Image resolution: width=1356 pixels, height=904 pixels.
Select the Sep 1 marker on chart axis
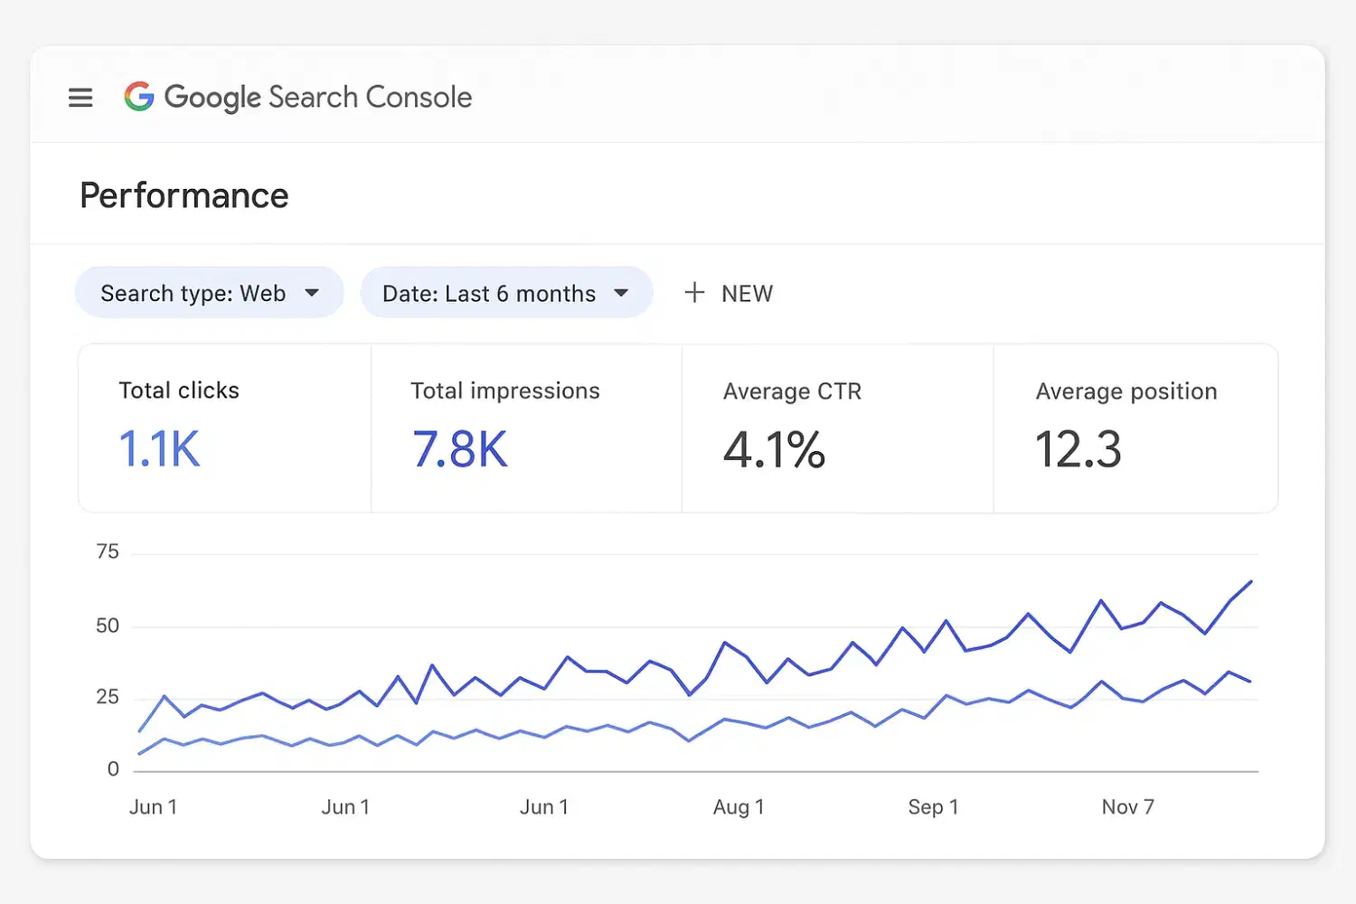(933, 807)
